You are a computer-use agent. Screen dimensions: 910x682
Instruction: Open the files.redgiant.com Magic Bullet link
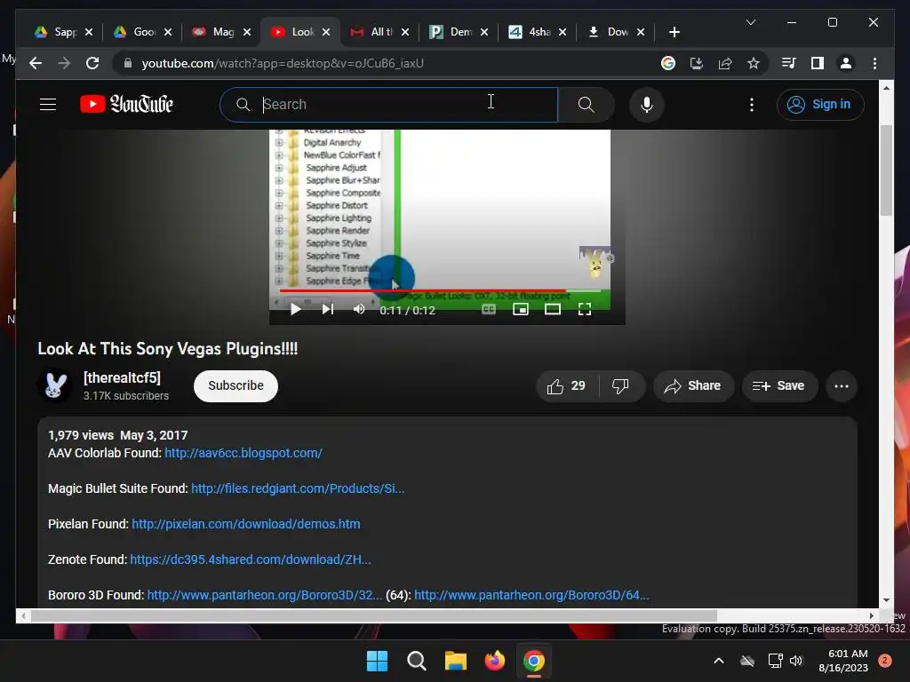[x=298, y=489]
